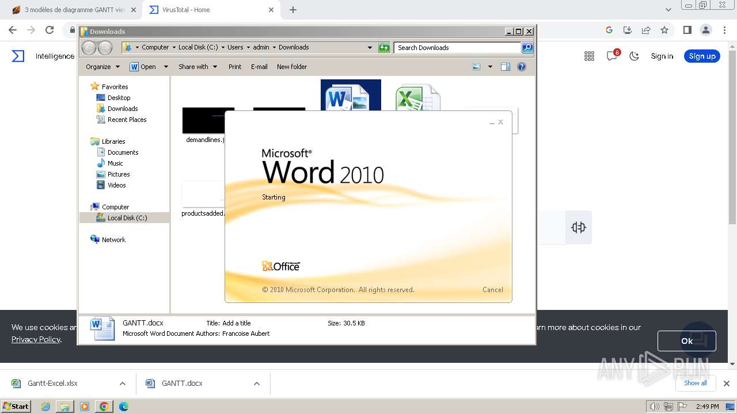Viewport: 737px width, 414px height.
Task: Reload the page in Chrome
Action: tap(50, 30)
